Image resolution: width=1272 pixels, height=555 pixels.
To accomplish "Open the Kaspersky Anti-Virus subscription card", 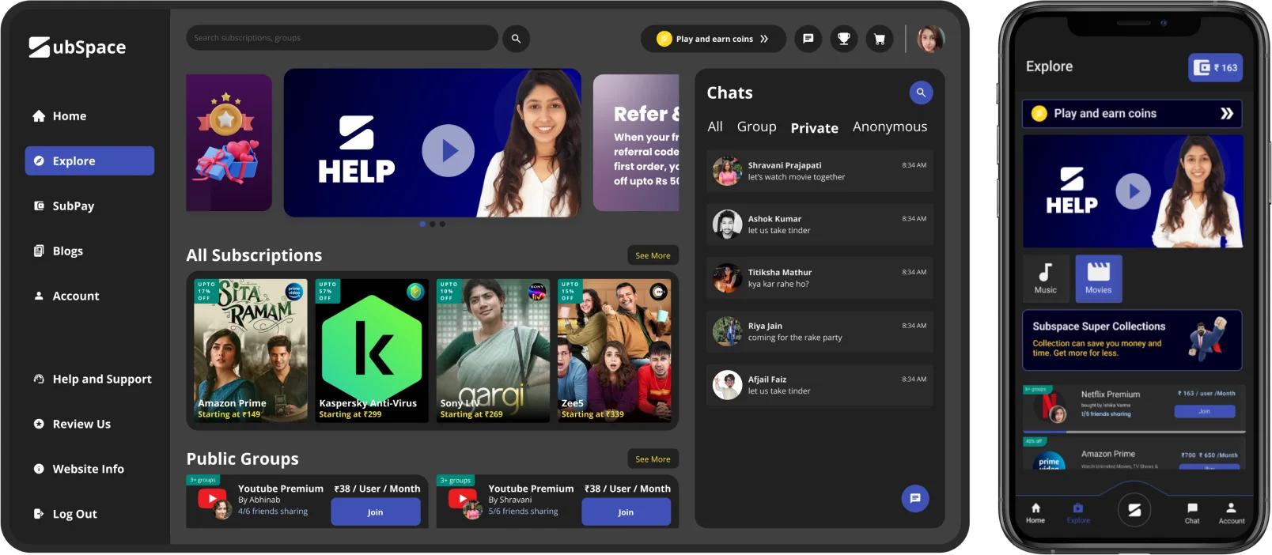I will tap(372, 349).
